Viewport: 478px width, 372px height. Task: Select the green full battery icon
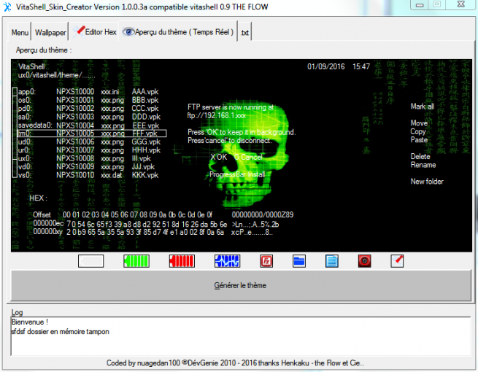pos(136,260)
